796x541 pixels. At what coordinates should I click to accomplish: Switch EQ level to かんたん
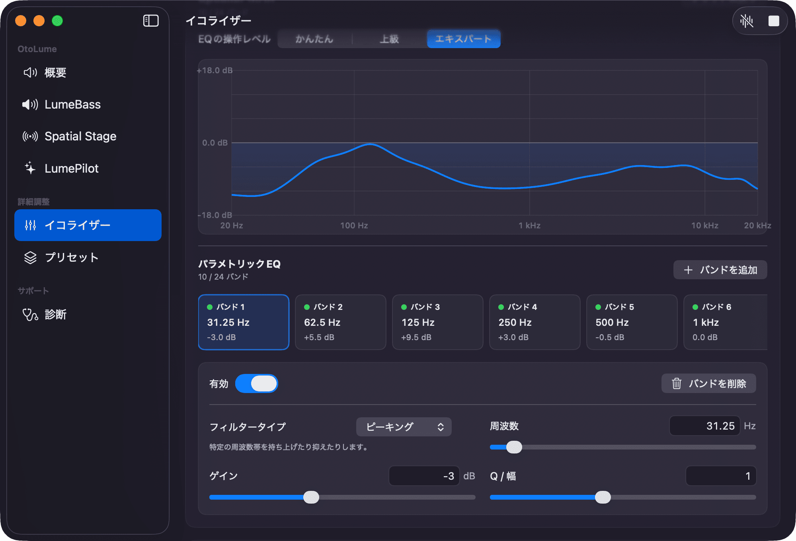[314, 39]
